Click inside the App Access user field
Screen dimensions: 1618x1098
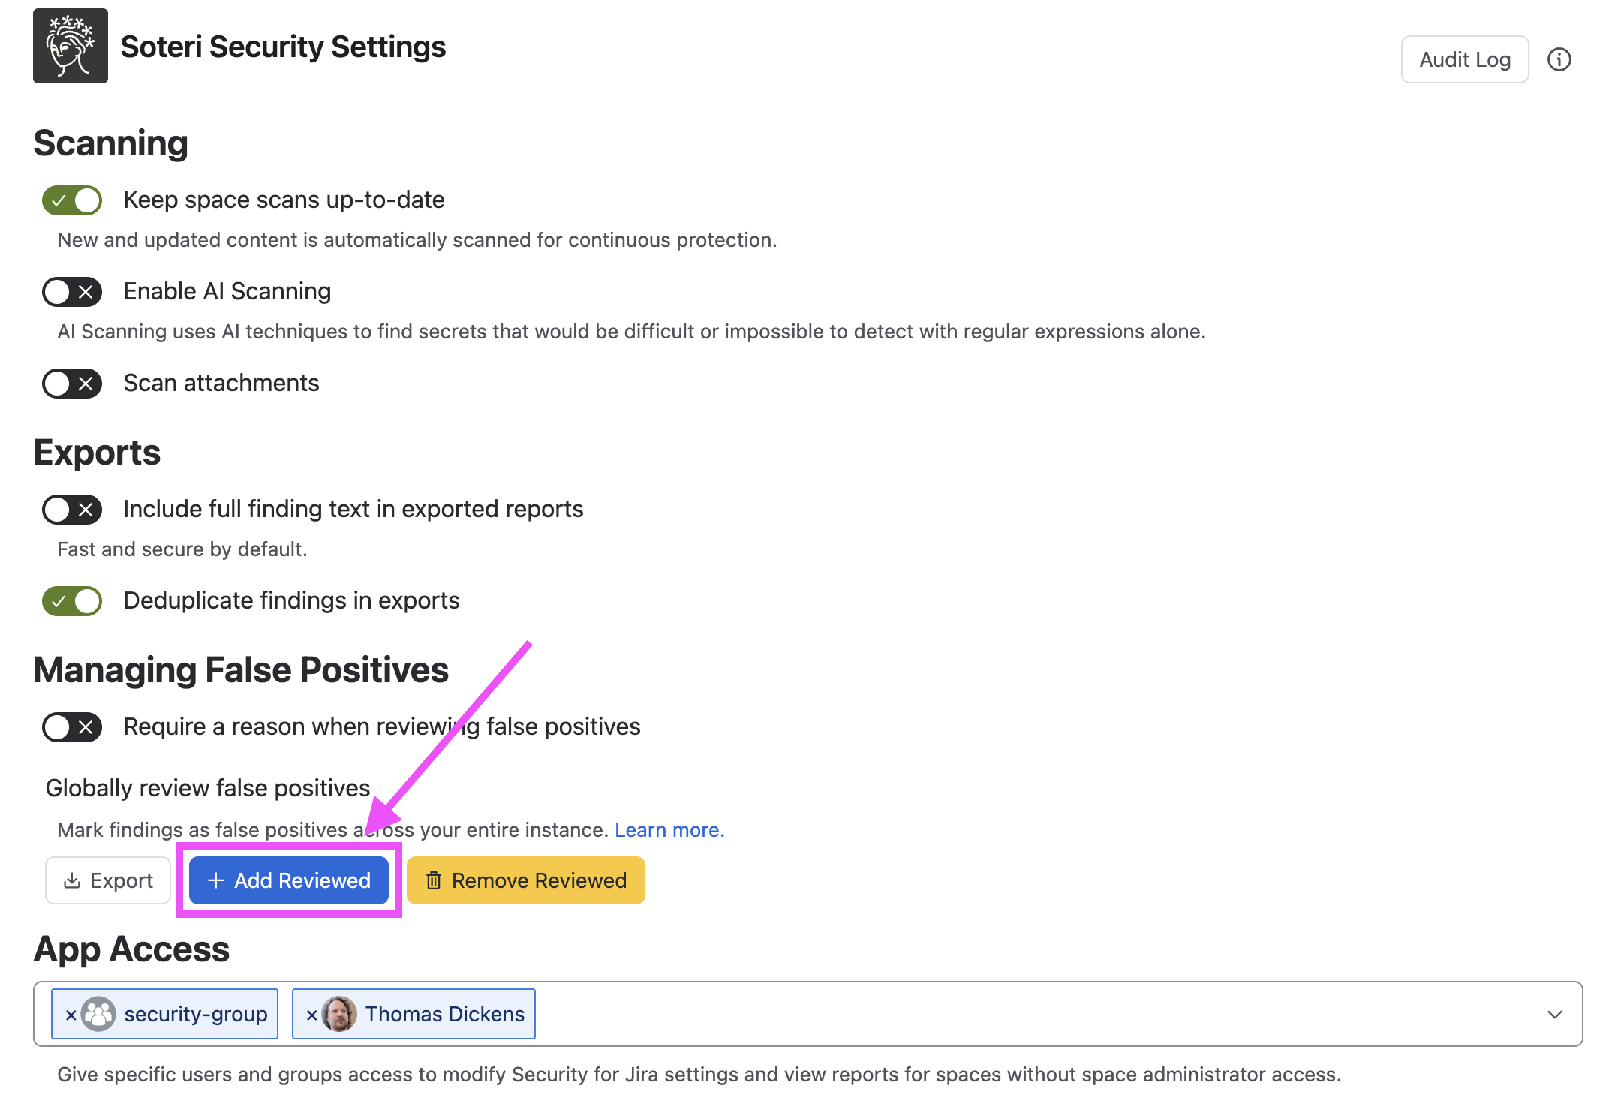(x=1036, y=1014)
